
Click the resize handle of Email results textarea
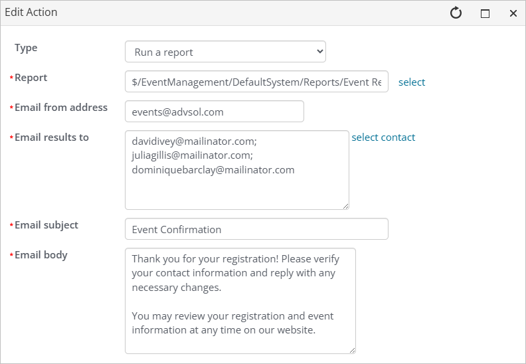pyautogui.click(x=345, y=207)
